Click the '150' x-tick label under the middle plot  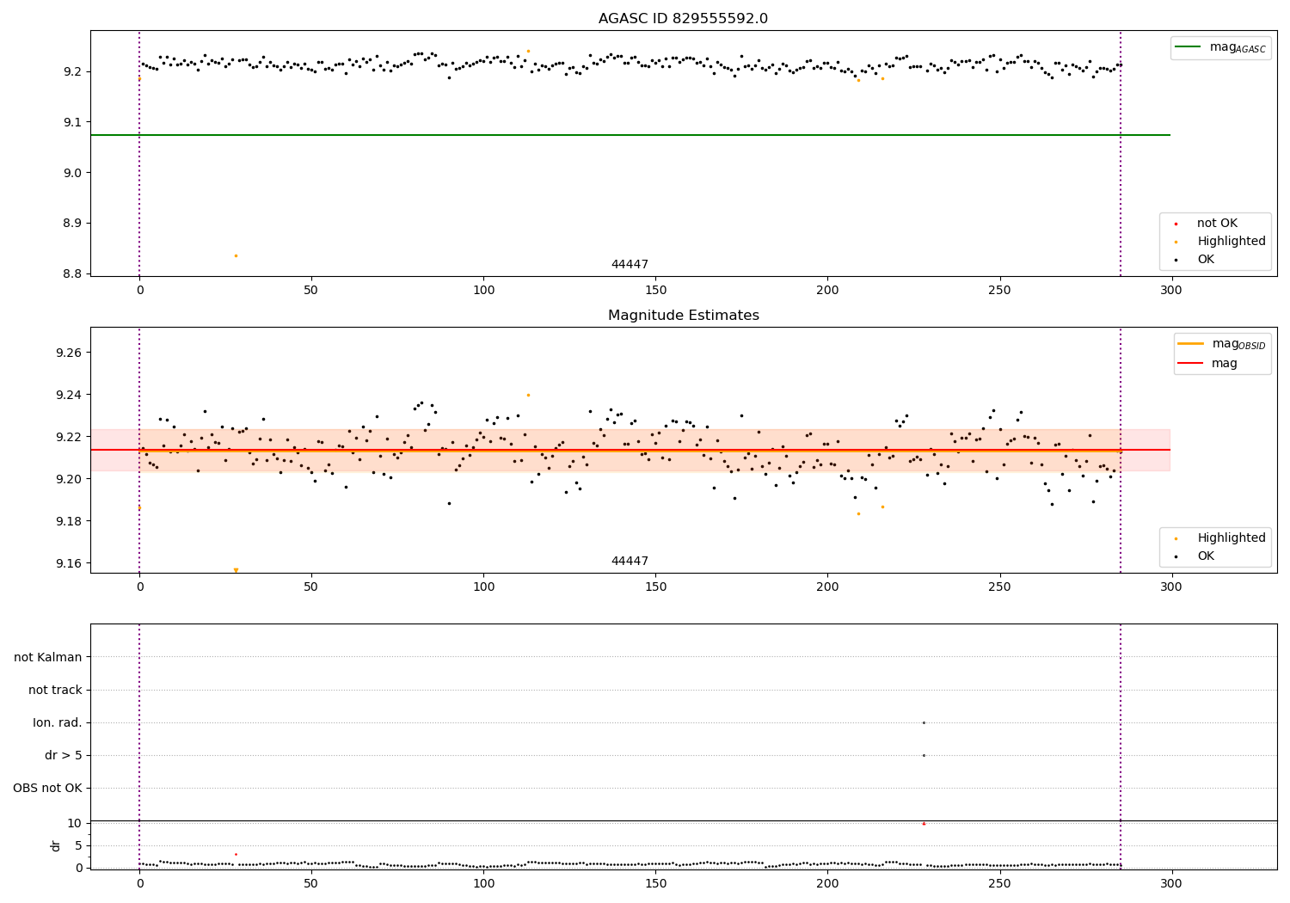(655, 587)
